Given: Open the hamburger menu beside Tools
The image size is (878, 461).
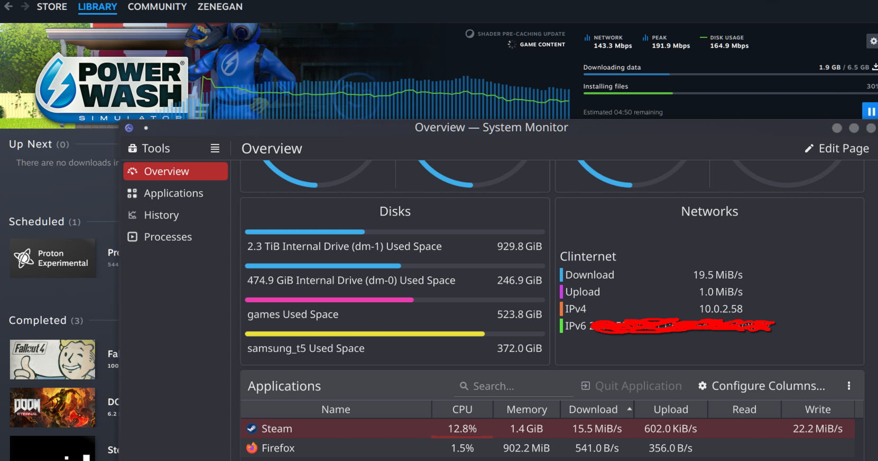Looking at the screenshot, I should [215, 148].
